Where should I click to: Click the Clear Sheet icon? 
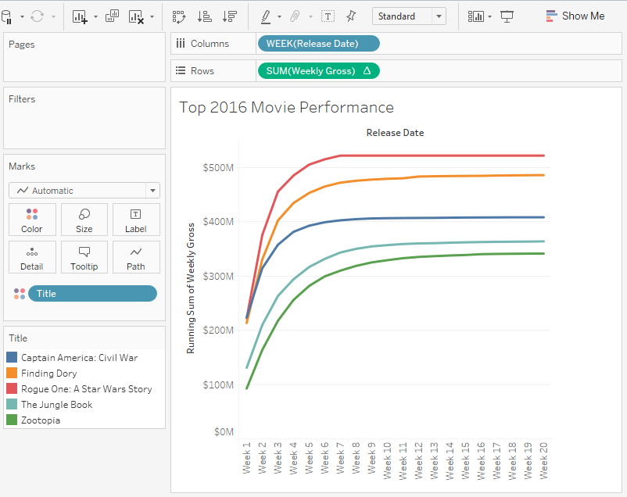click(136, 16)
